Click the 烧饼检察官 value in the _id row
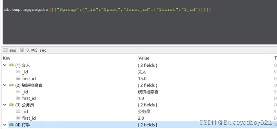The height and width of the screenshot is (129, 277). pyautogui.click(x=148, y=92)
